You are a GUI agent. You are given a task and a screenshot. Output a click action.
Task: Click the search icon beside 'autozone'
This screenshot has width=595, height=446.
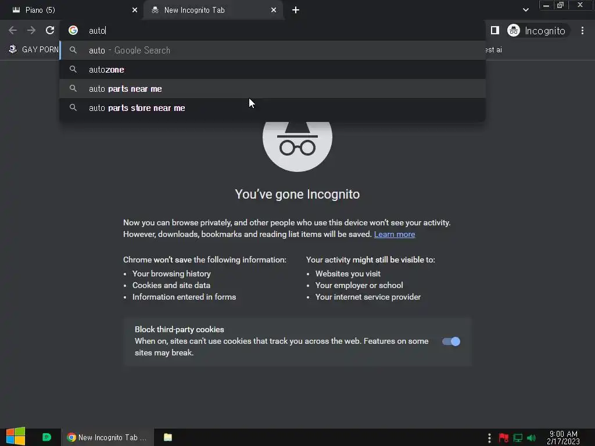73,70
